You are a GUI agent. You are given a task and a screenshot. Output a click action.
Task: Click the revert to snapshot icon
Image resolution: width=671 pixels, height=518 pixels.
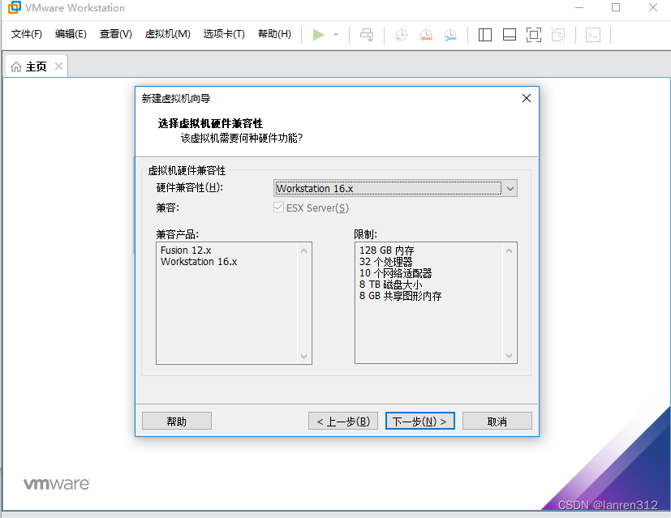(426, 35)
